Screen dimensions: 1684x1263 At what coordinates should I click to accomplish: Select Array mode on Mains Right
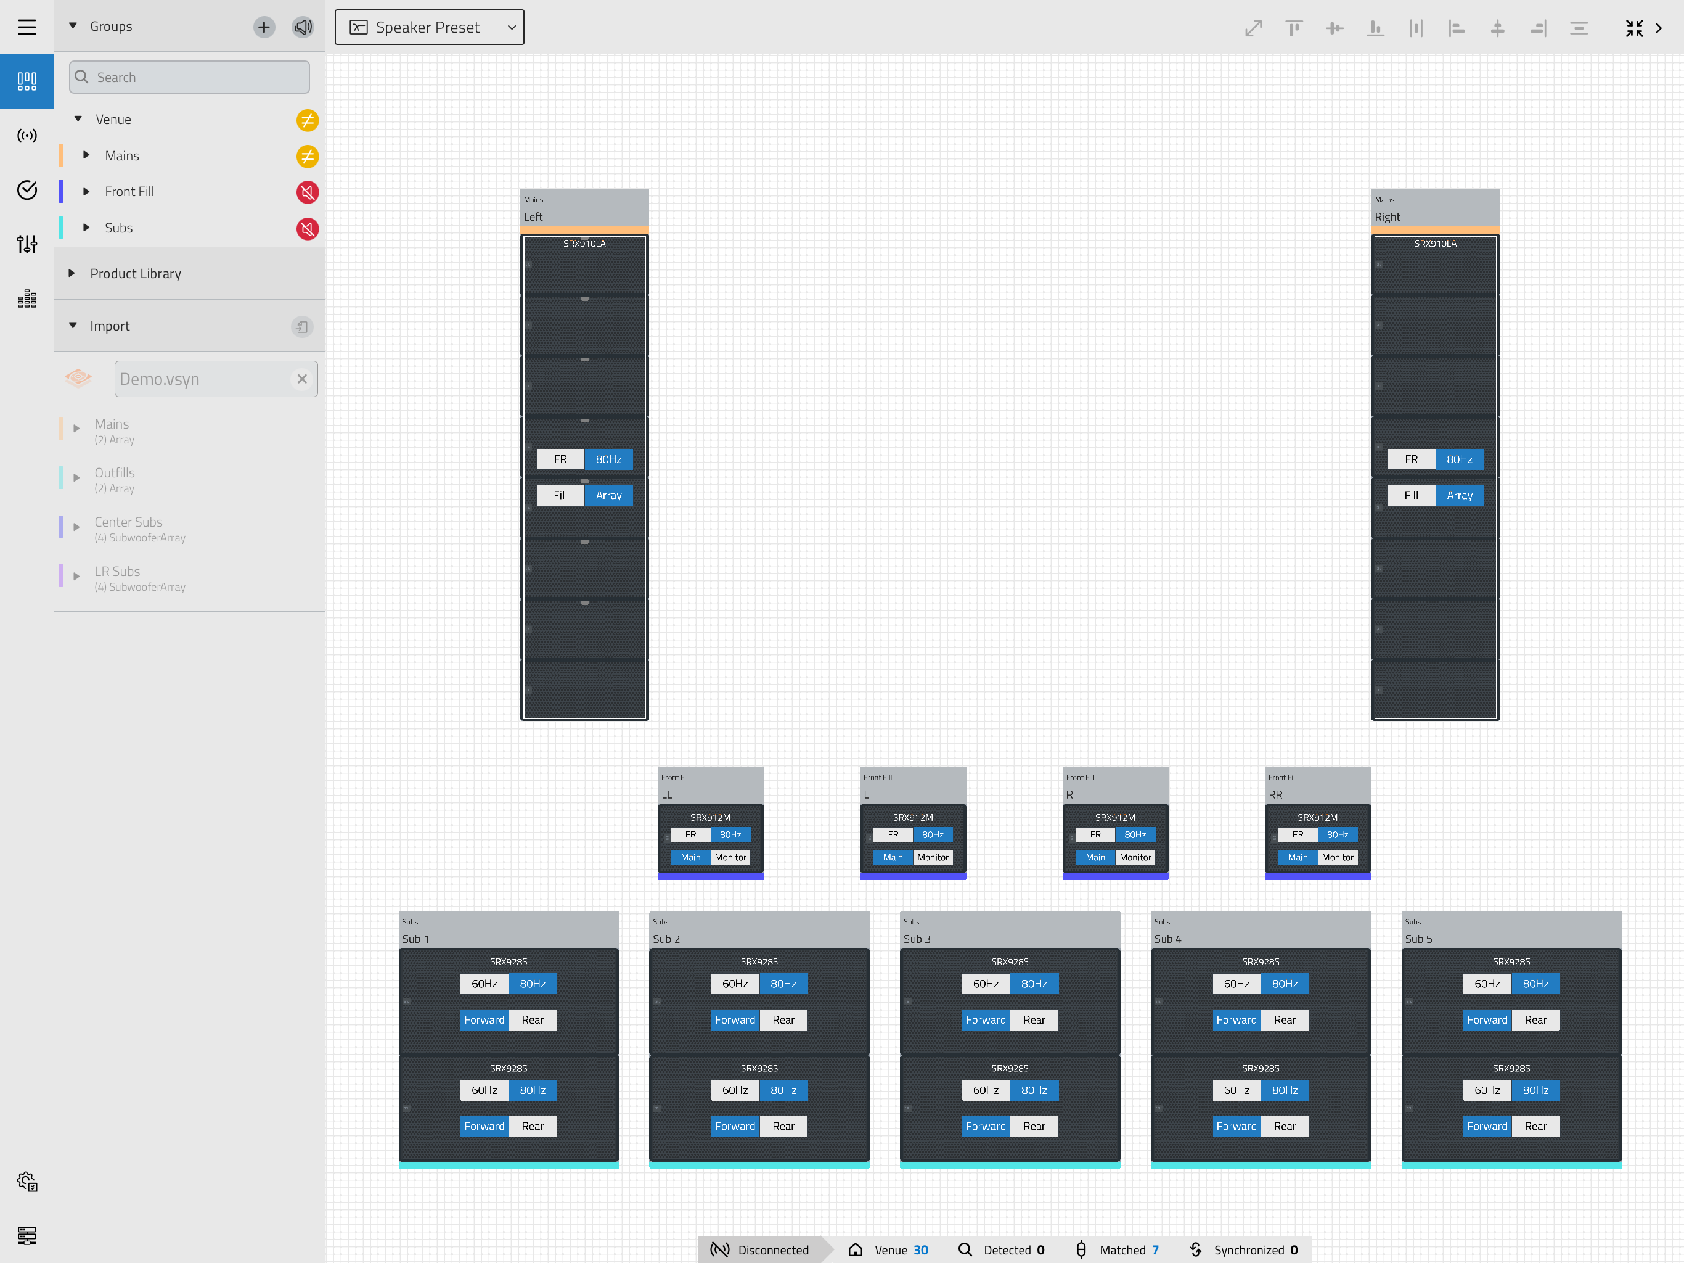point(1460,495)
